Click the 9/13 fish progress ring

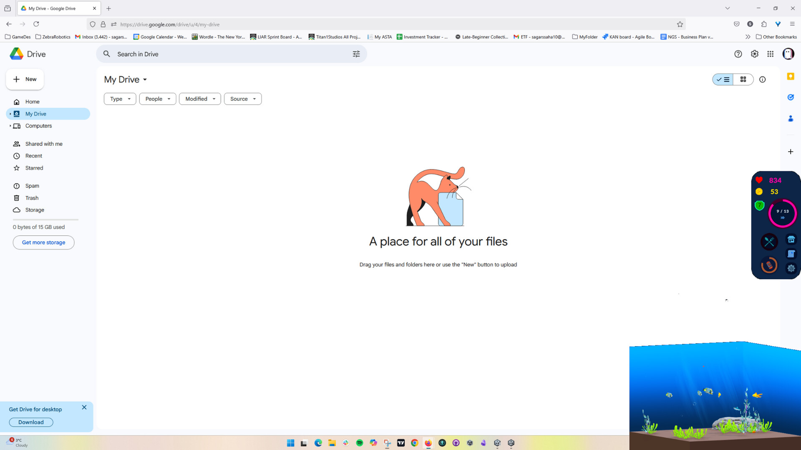pyautogui.click(x=783, y=213)
